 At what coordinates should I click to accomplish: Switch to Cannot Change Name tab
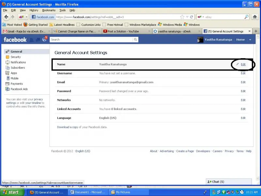coord(77,31)
